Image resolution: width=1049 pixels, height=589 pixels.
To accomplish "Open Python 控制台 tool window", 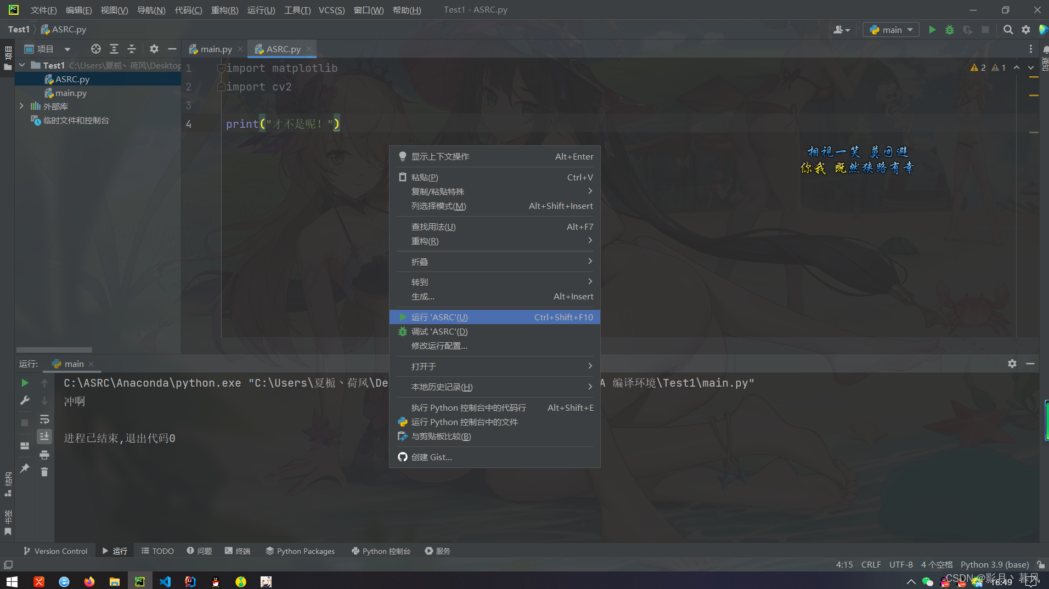I will [381, 551].
